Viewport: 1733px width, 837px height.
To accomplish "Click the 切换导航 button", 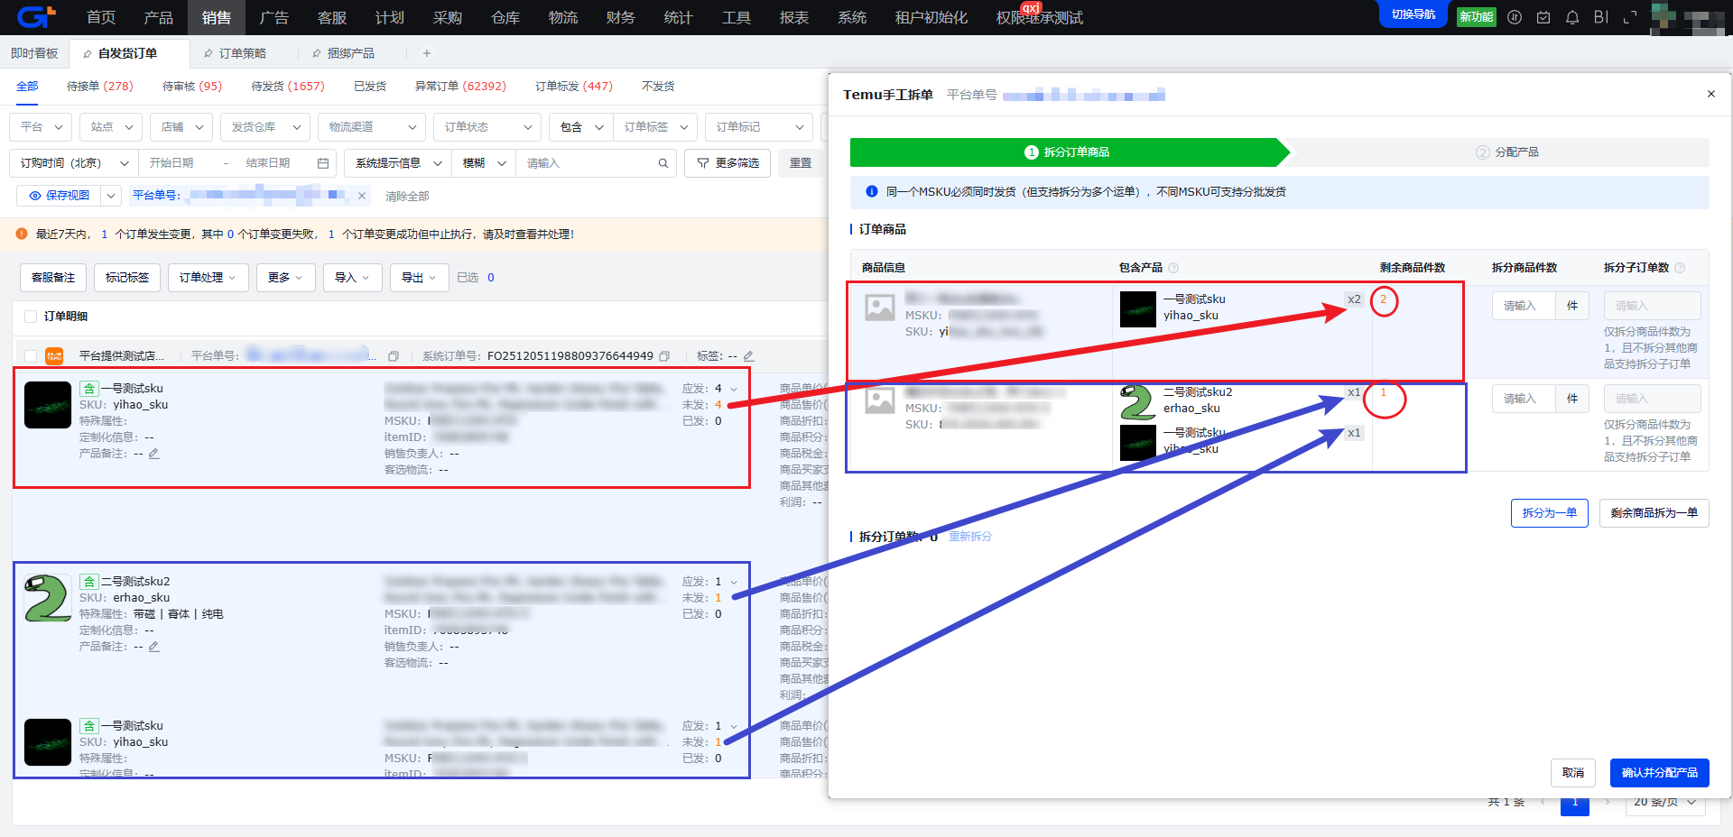I will coord(1413,15).
